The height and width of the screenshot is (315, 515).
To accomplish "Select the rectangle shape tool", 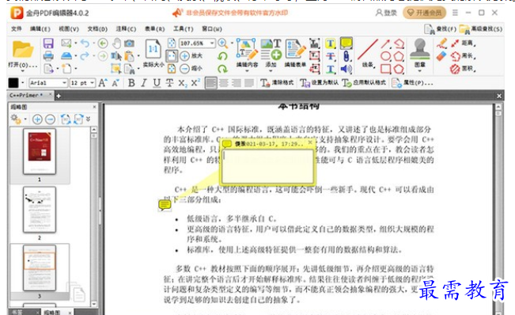I will pos(385,69).
